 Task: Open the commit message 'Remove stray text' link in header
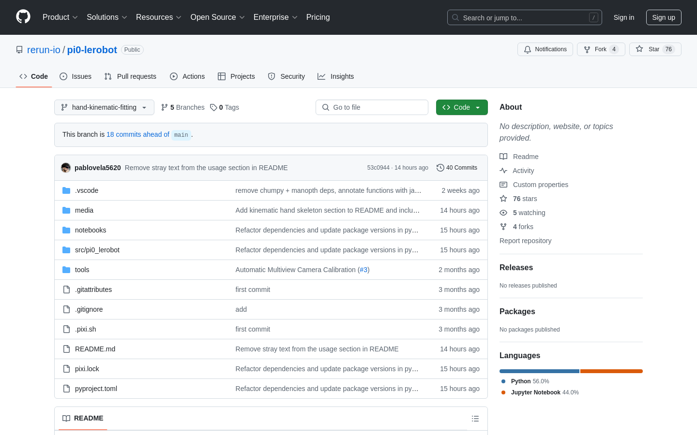point(206,168)
